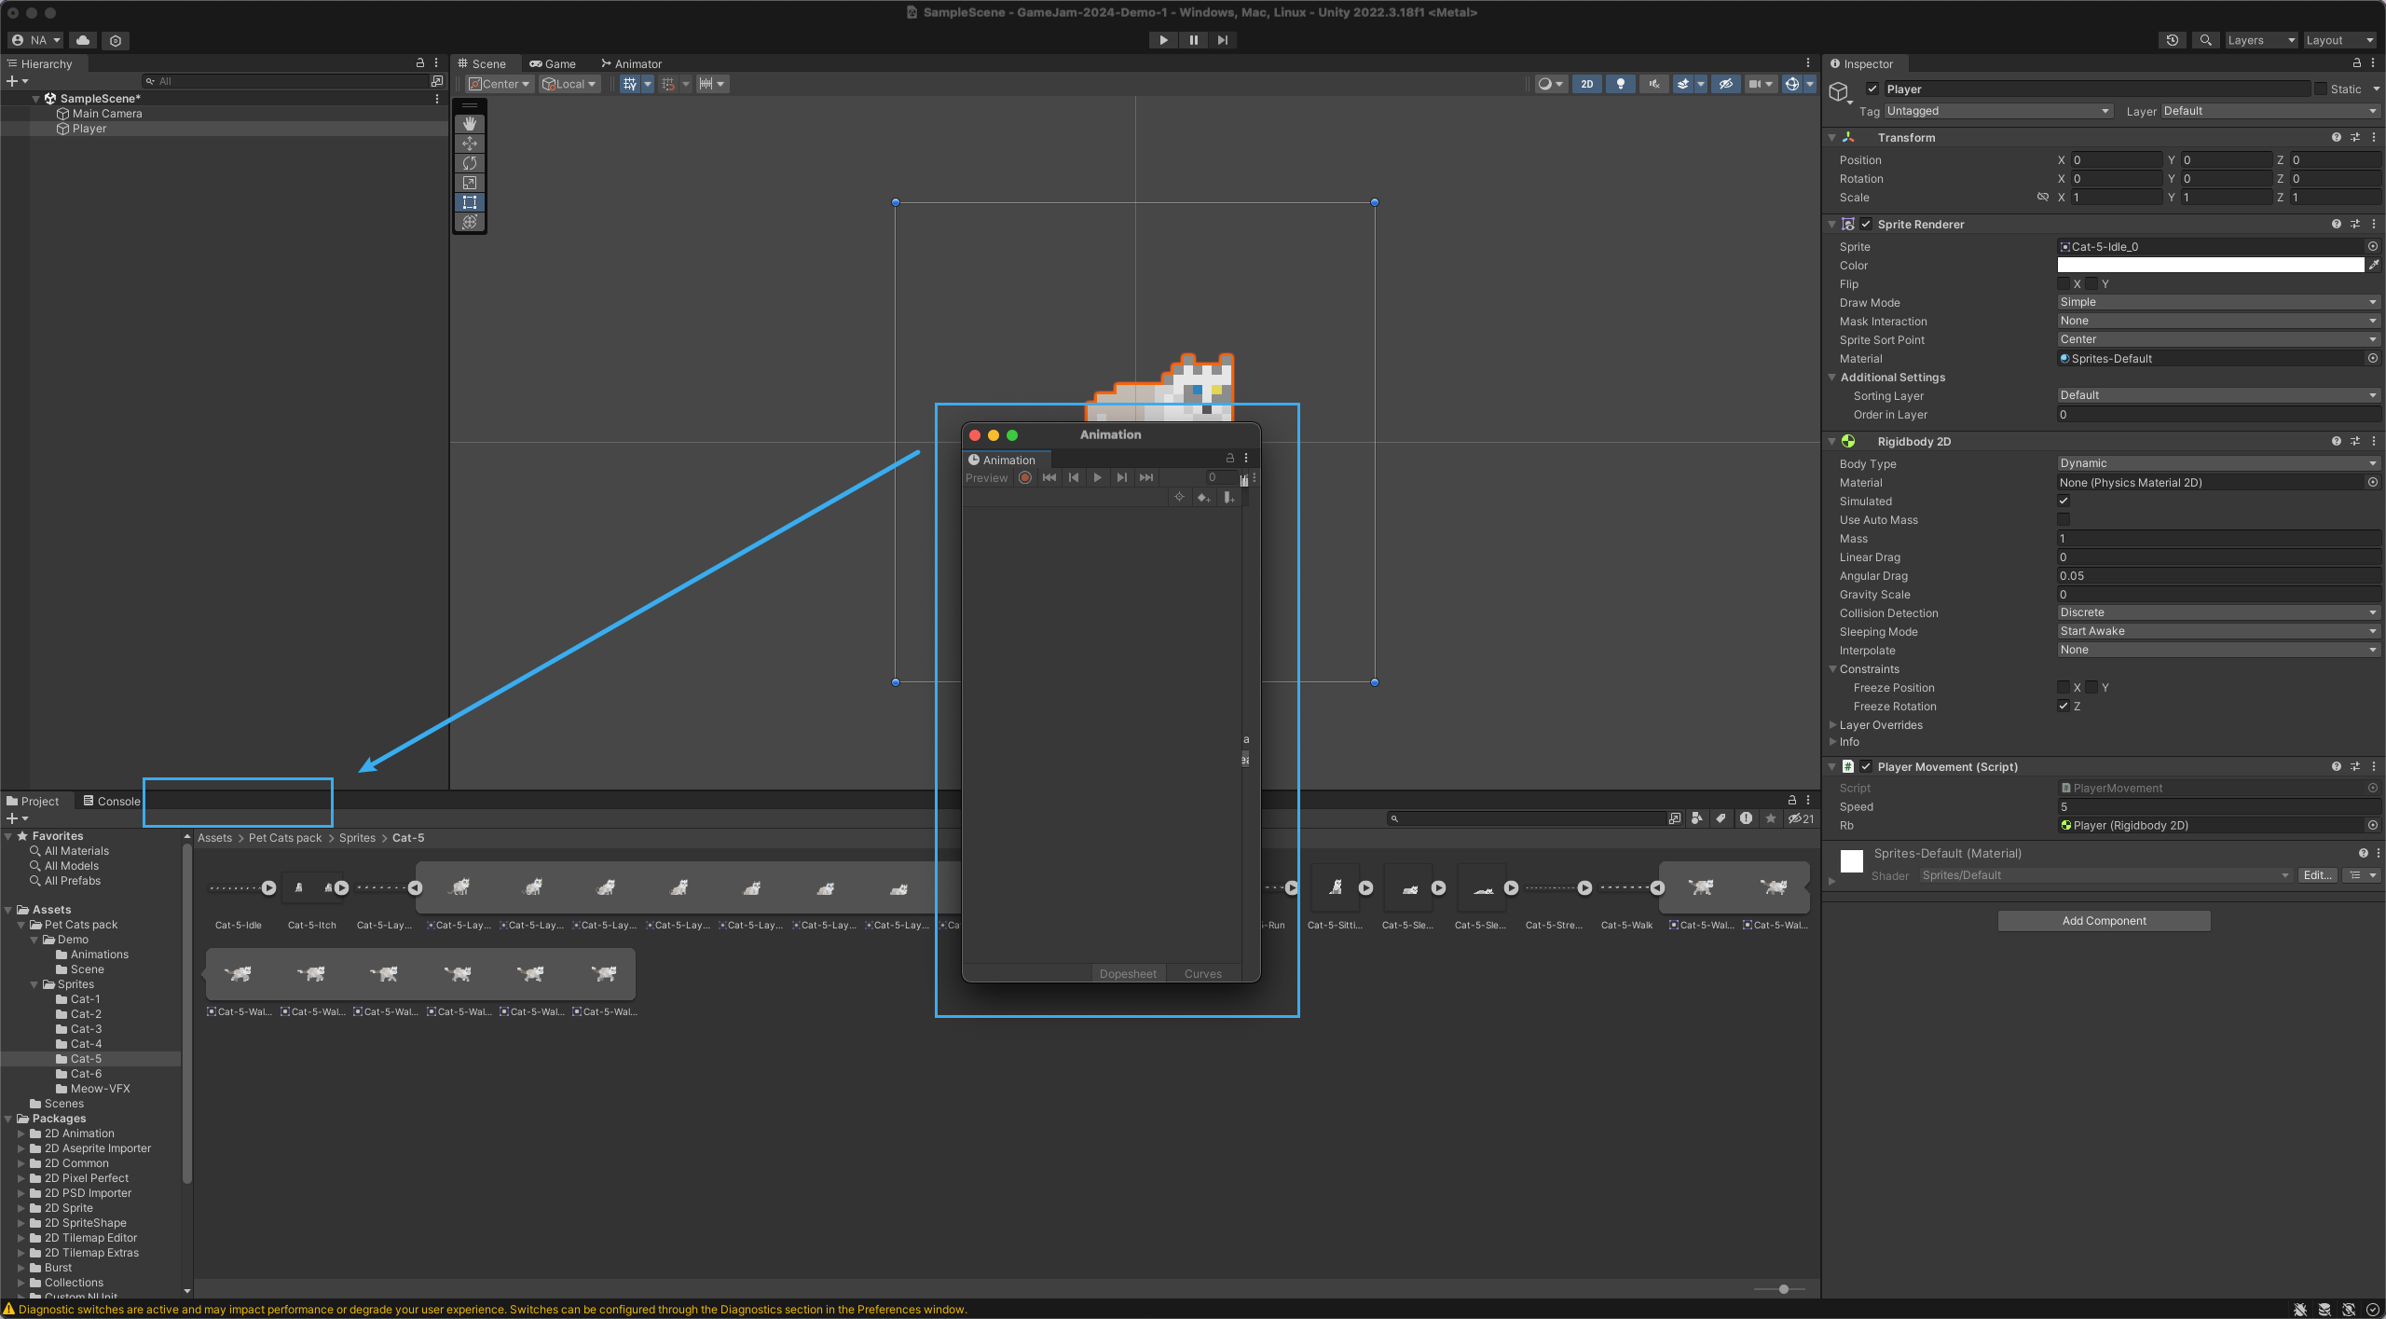The image size is (2386, 1319).
Task: Activate the Rect tool in Scene toolbar
Action: (470, 202)
